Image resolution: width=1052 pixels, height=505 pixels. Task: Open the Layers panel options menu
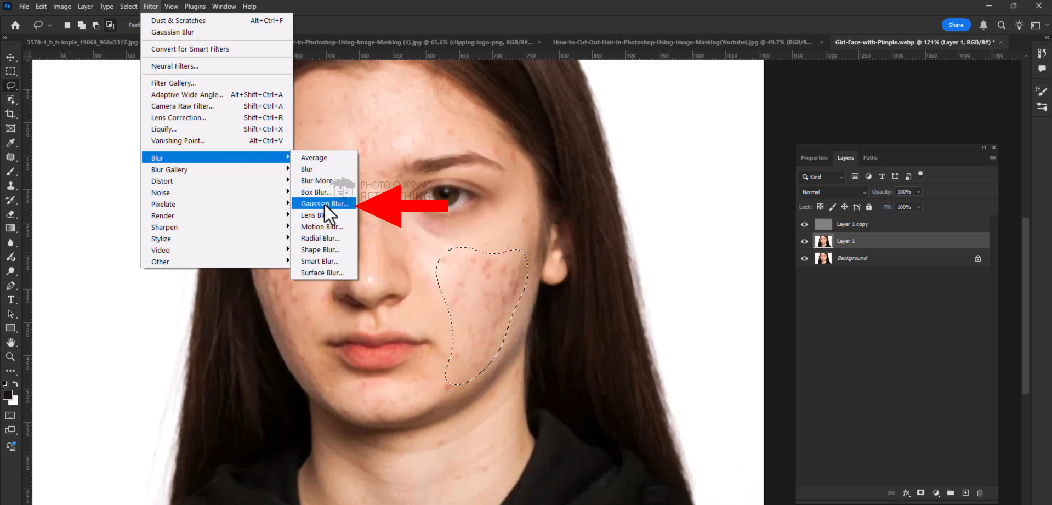pos(992,158)
